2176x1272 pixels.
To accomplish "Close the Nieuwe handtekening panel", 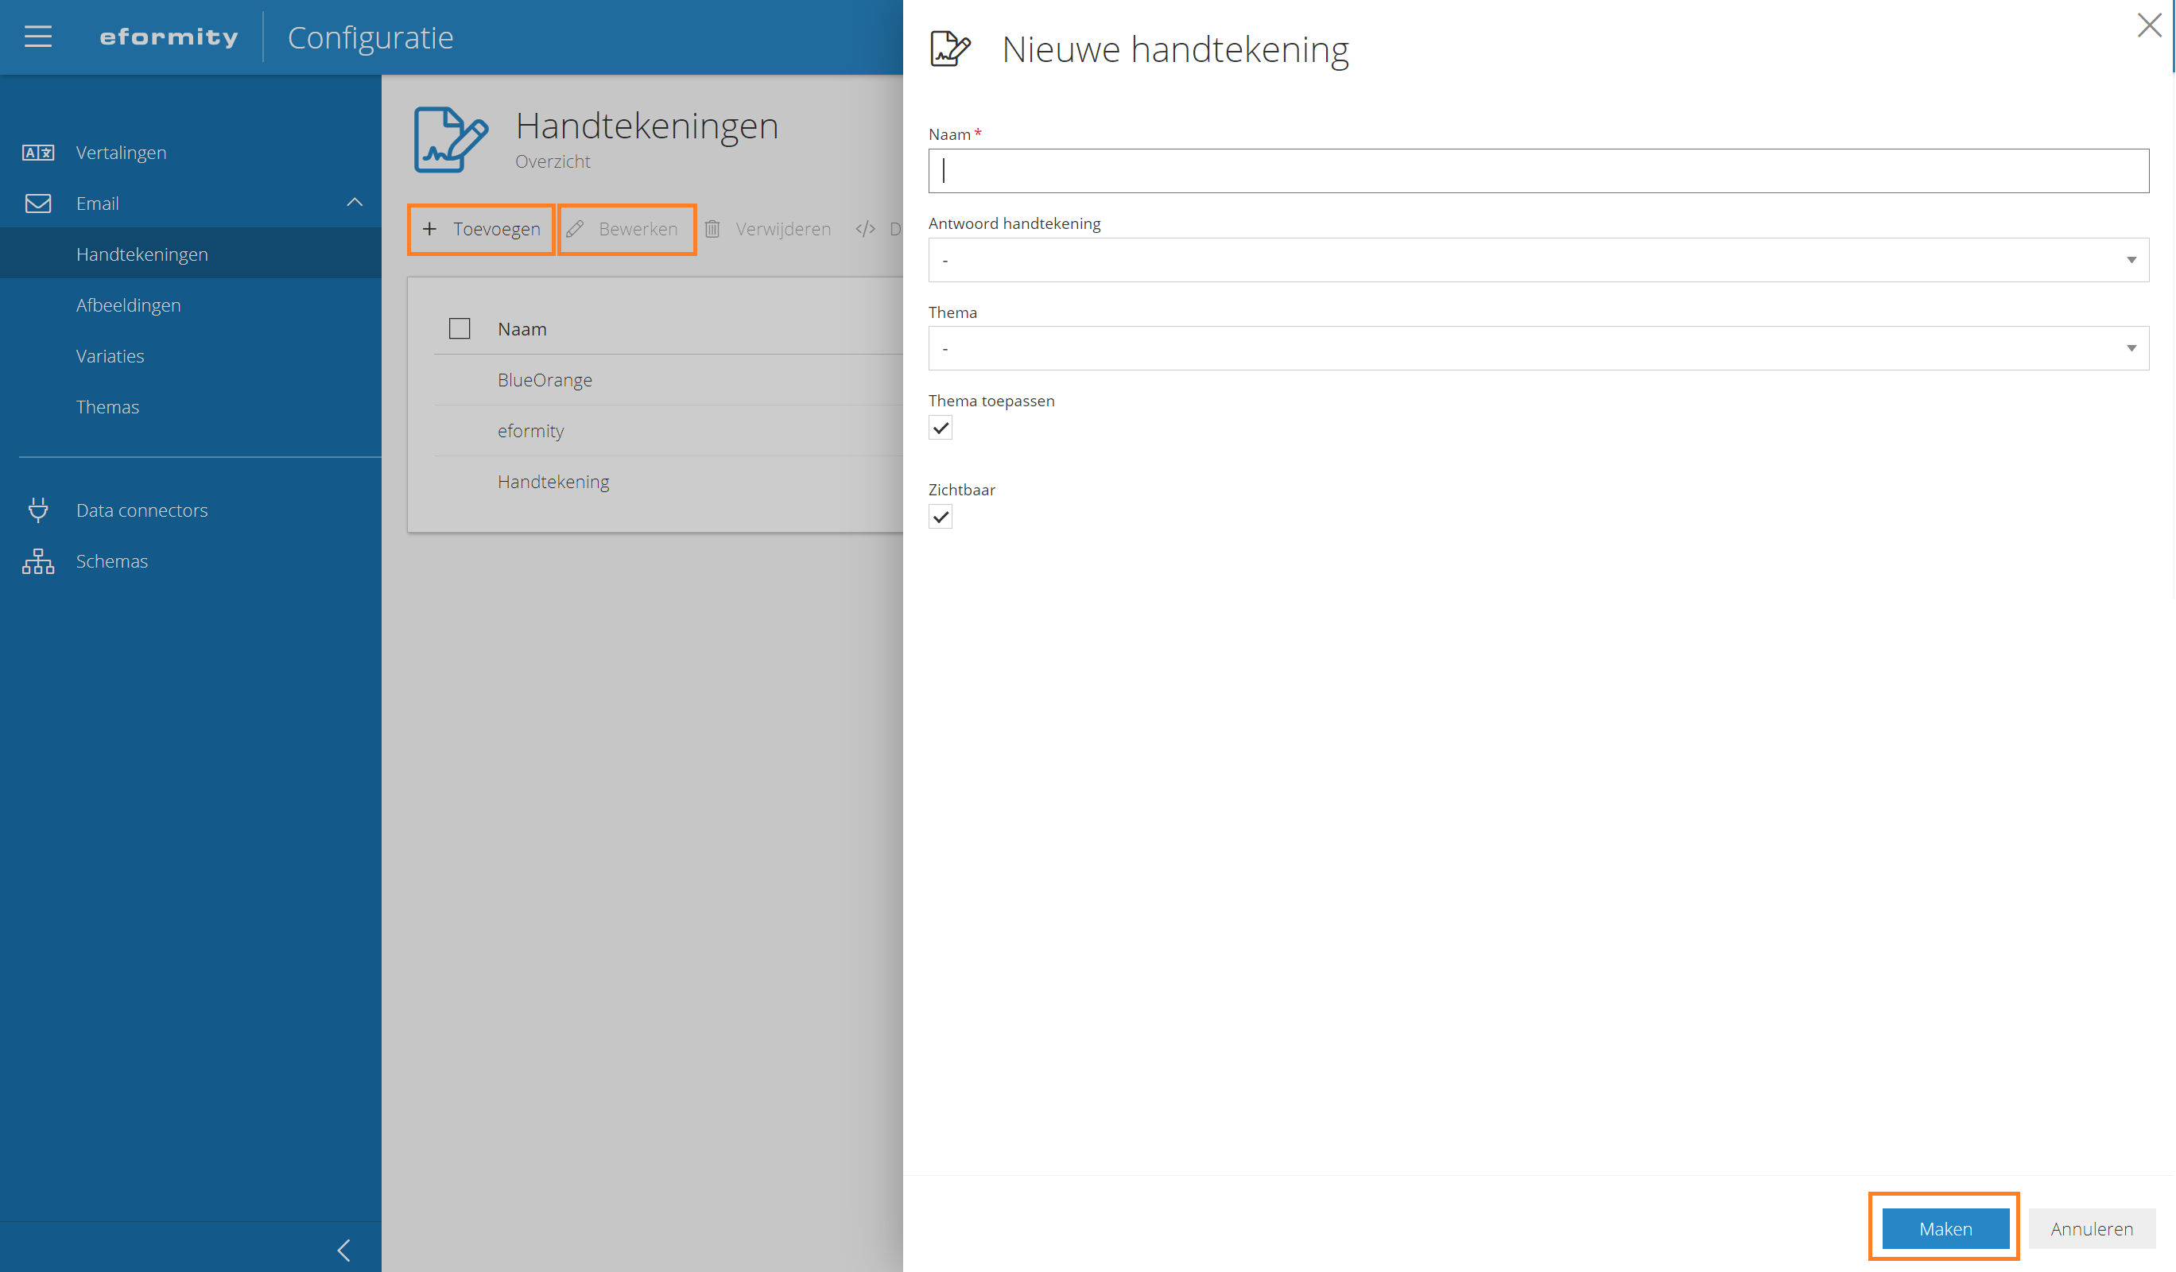I will pos(2148,25).
